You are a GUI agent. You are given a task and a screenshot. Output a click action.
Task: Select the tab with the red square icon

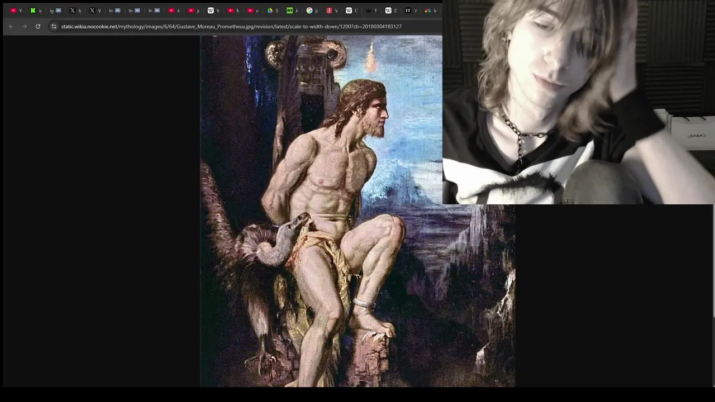[332, 11]
